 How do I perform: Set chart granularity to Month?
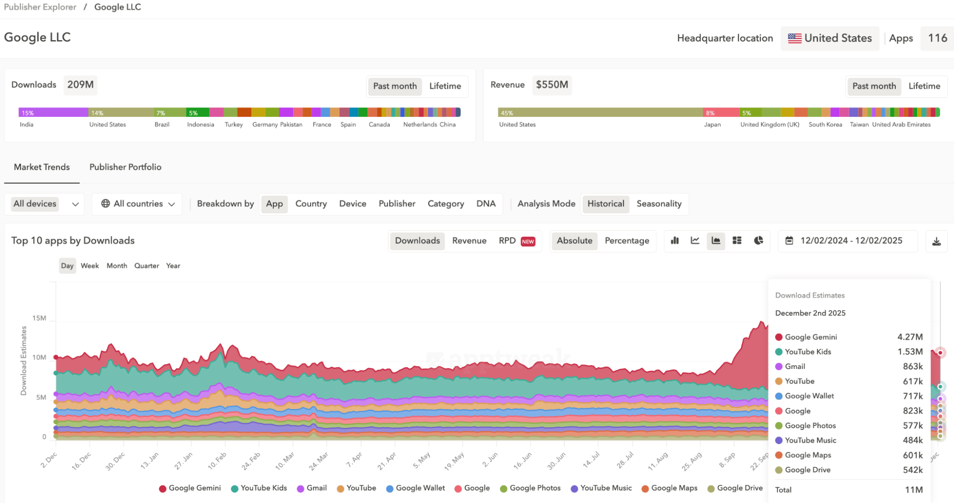[116, 266]
